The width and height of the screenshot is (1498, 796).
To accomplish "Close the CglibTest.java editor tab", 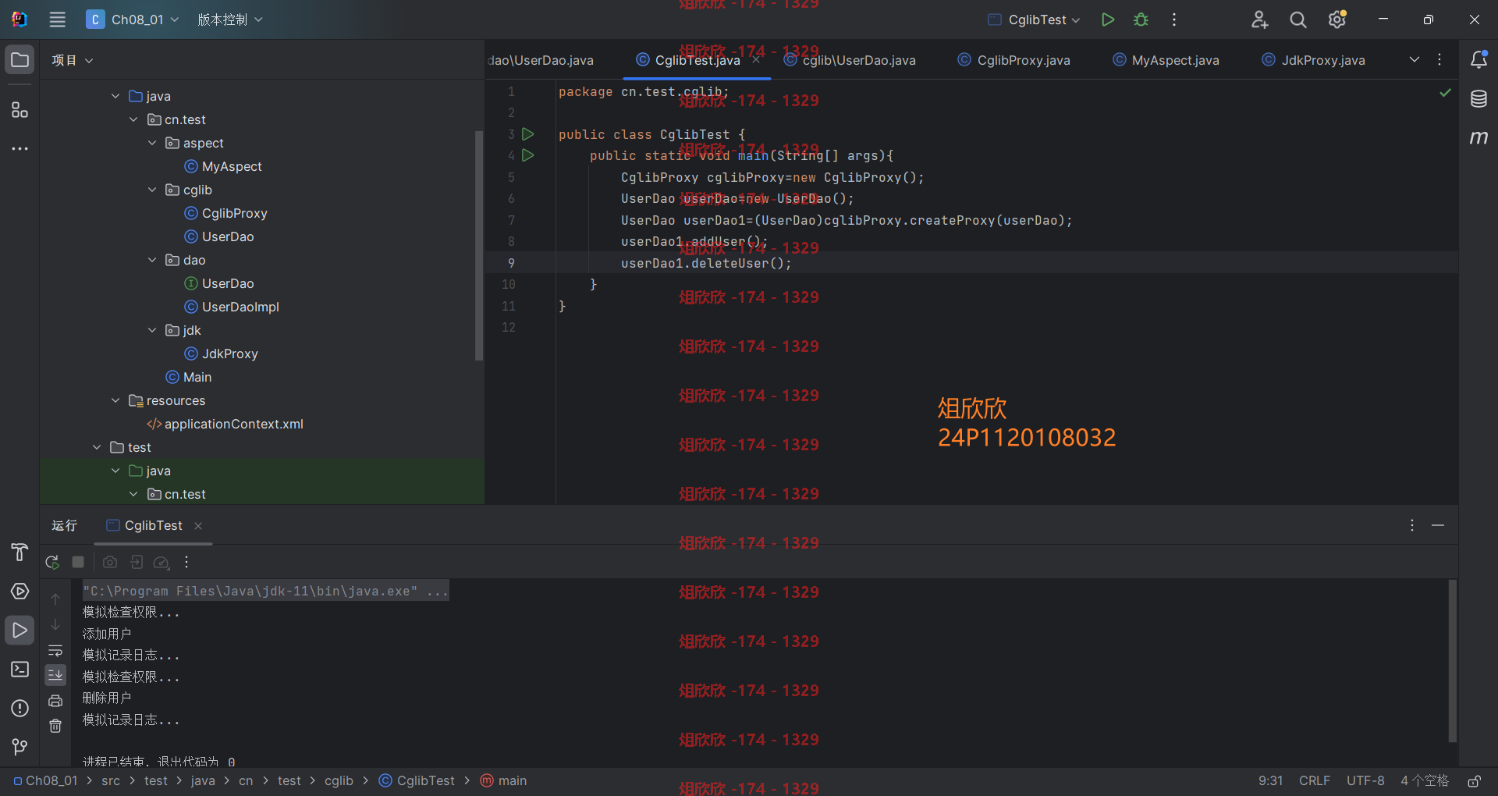I will pyautogui.click(x=756, y=59).
